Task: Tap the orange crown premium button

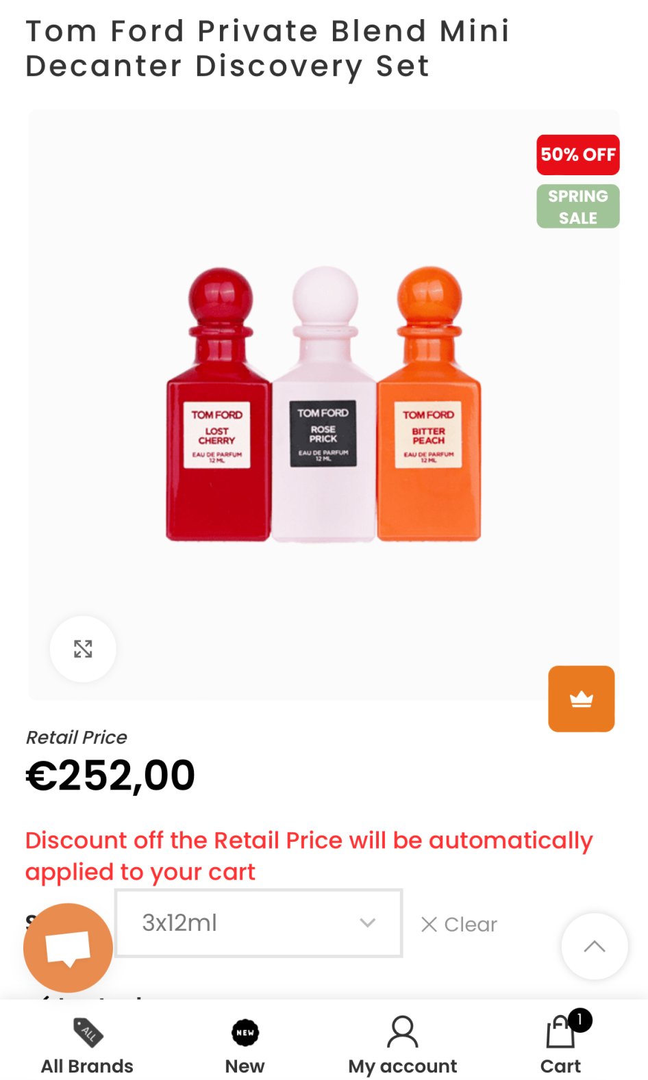Action: (x=581, y=699)
